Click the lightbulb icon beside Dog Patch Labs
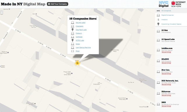187x112 pixels. [x=73, y=30]
